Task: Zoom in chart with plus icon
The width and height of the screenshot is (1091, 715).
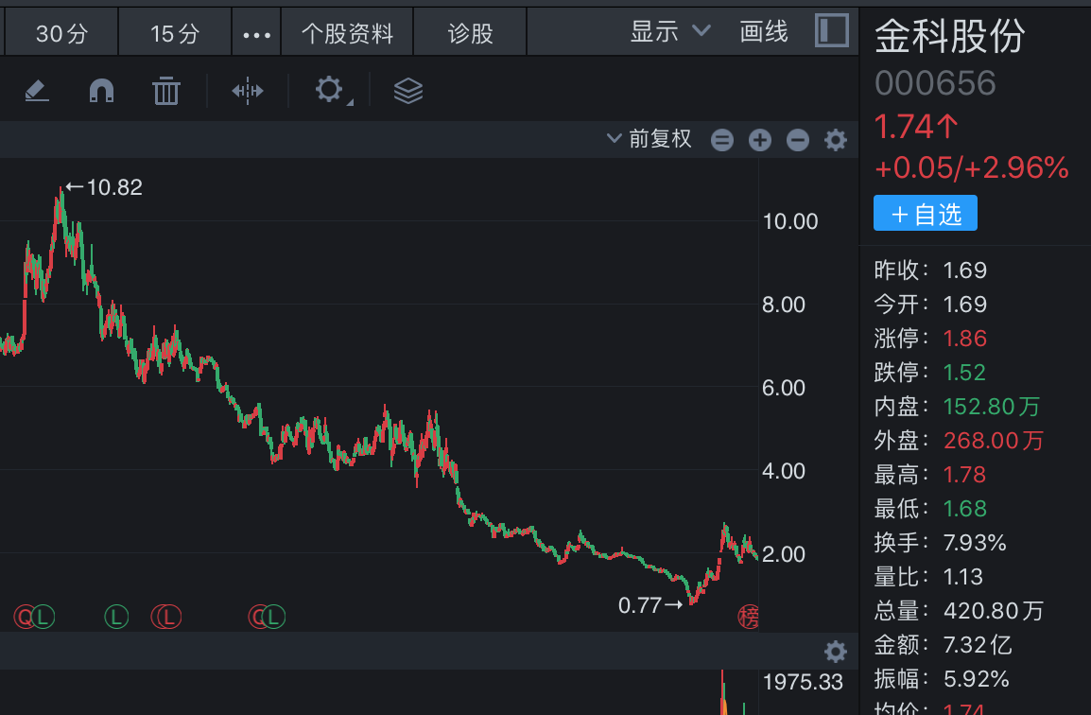Action: click(x=760, y=141)
